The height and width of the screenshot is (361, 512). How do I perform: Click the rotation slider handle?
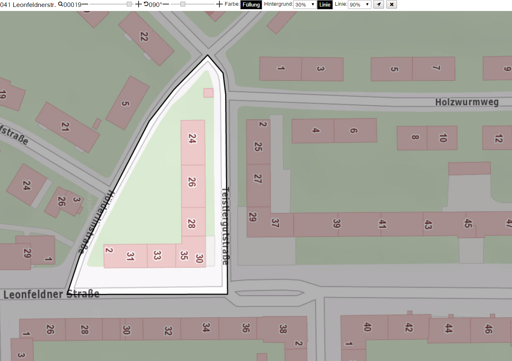[183, 4]
